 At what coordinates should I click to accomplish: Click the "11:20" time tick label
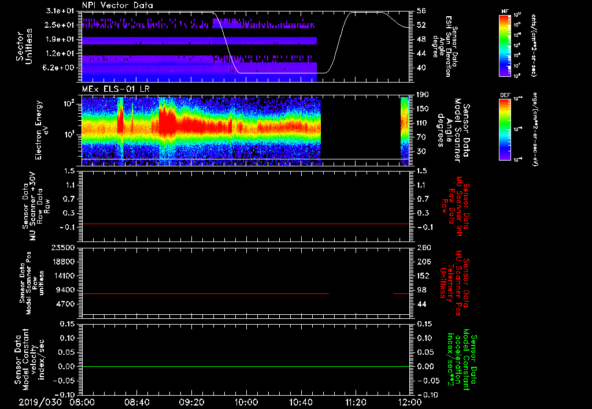(x=356, y=402)
